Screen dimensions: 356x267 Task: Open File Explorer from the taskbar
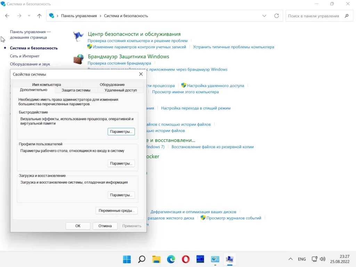(x=156, y=259)
